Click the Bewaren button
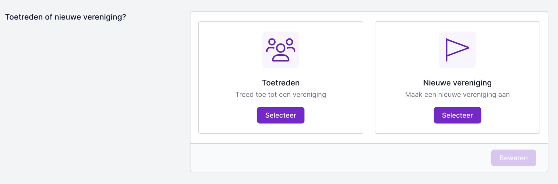 point(514,158)
